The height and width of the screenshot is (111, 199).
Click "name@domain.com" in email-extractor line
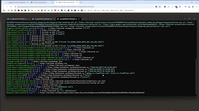pyautogui.click(x=64, y=87)
